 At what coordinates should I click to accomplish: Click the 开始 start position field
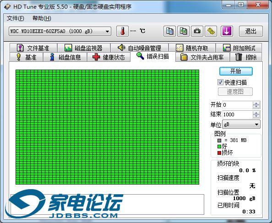point(237,105)
